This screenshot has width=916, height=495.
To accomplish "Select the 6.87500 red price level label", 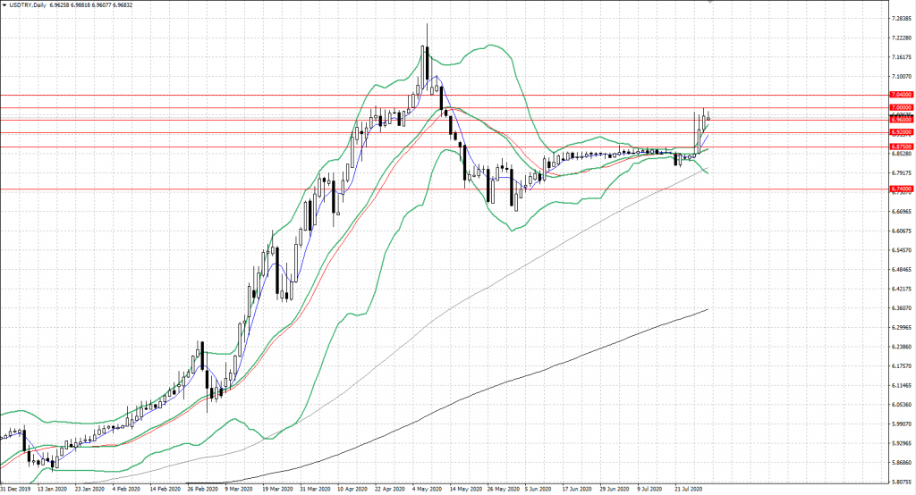I will [901, 146].
